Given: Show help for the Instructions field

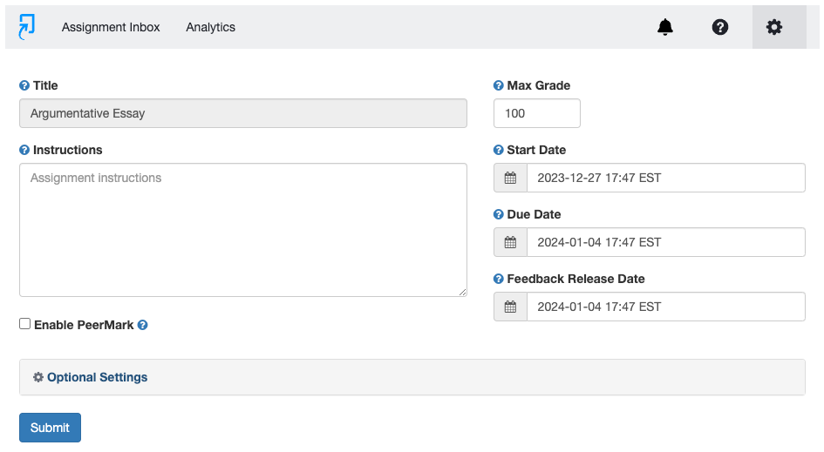Looking at the screenshot, I should tap(24, 150).
